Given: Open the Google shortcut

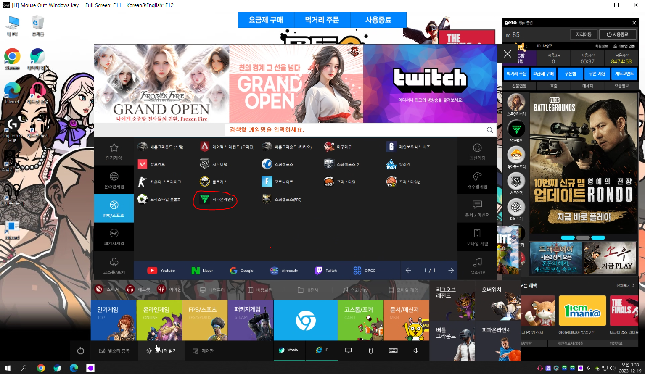Looking at the screenshot, I should click(242, 271).
